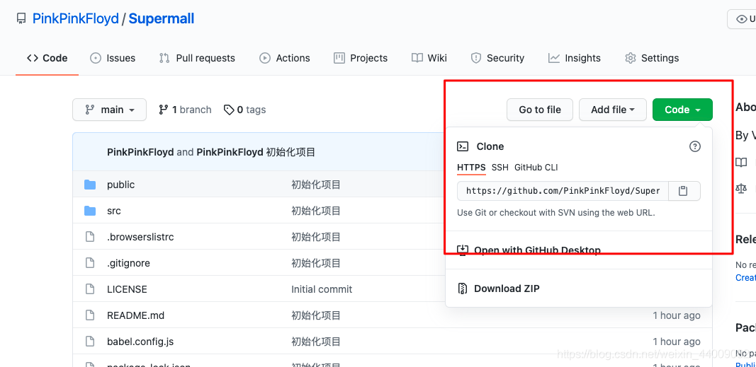Open the Security tab
The image size is (756, 367).
[497, 58]
